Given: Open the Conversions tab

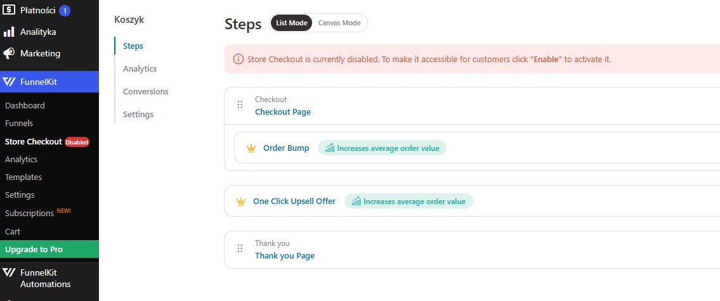Looking at the screenshot, I should click(x=145, y=92).
